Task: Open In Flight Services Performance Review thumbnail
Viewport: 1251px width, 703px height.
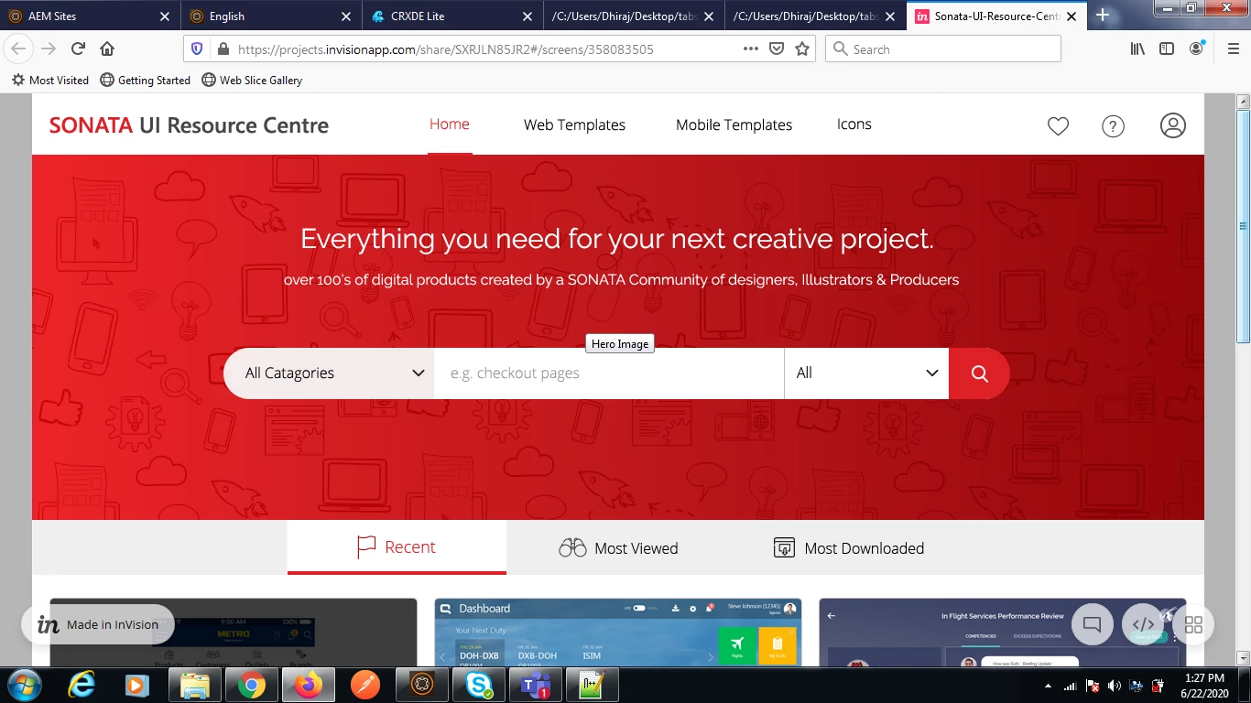Action: 1003,633
